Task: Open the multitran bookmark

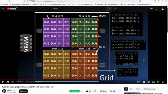Action: point(26,4)
